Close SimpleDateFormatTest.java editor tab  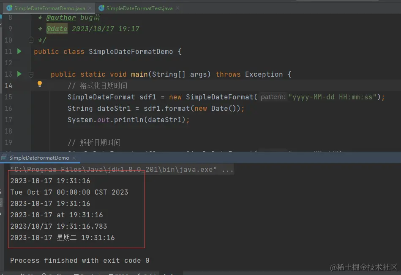[177, 8]
